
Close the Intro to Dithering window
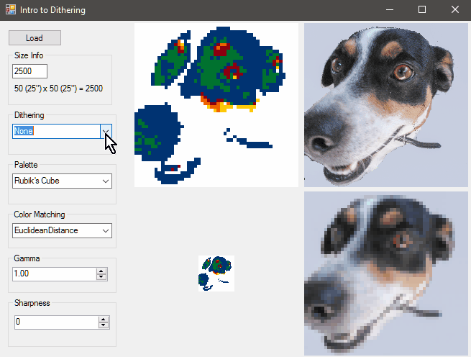[454, 10]
